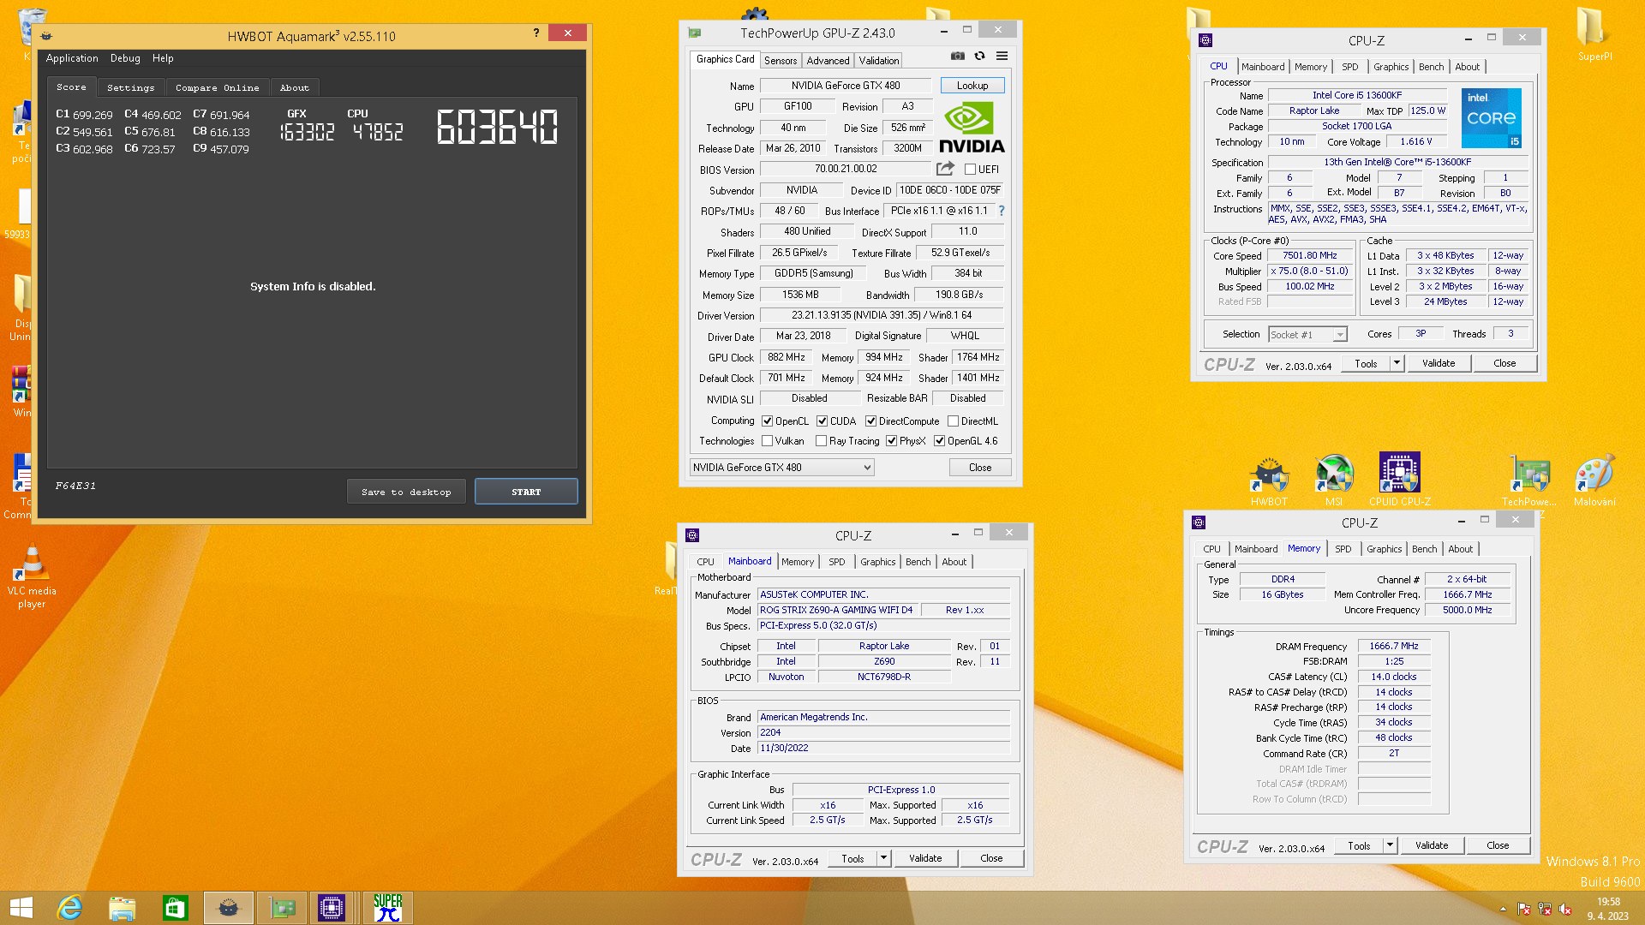Click bus interface question mark icon
Screen dimensions: 1645x925
coord(1001,211)
